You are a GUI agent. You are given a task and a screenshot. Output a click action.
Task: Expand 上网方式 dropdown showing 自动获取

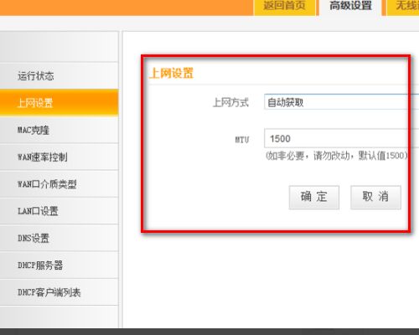coord(341,102)
